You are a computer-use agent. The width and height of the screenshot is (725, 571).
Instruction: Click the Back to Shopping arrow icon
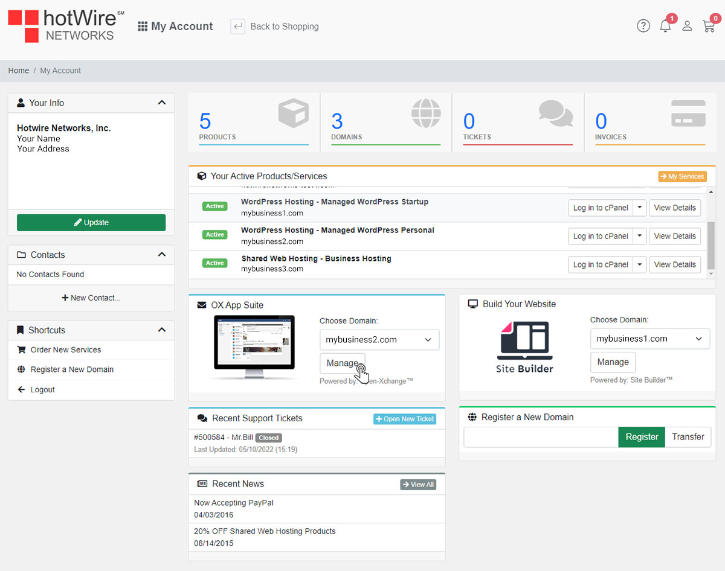coord(238,26)
